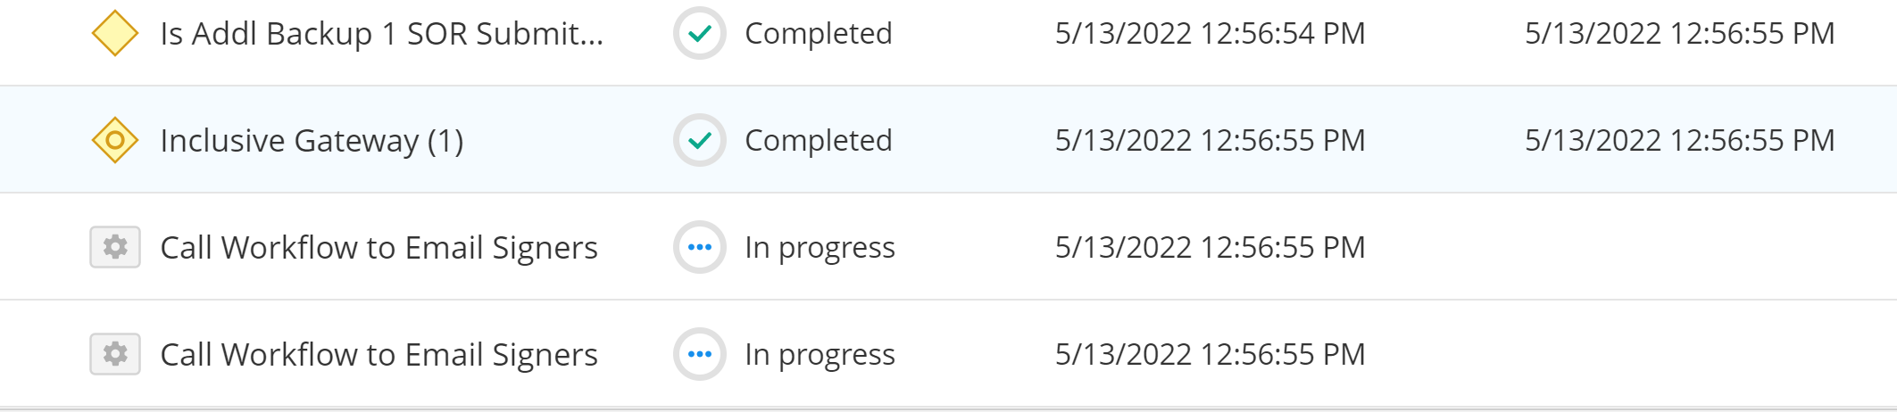Click In progress text of bottom Call Workflow row
Viewport: 1897px width, 412px height.
pos(820,355)
